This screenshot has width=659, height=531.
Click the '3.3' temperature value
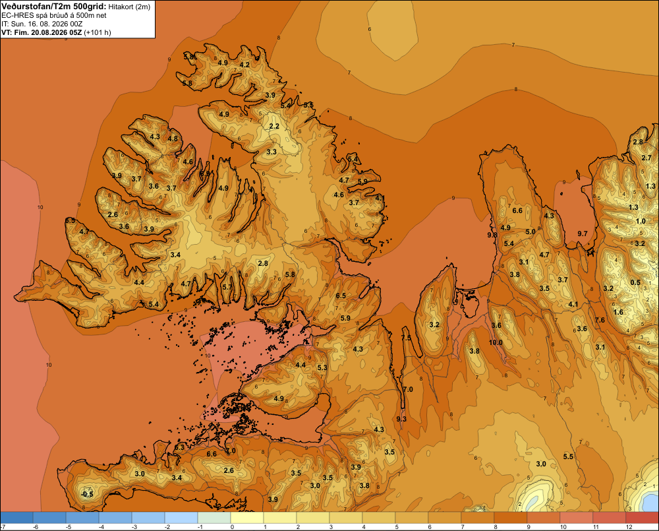[272, 152]
